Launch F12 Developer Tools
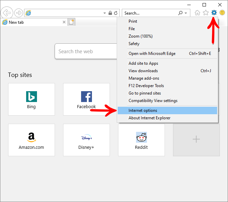 pos(167,86)
